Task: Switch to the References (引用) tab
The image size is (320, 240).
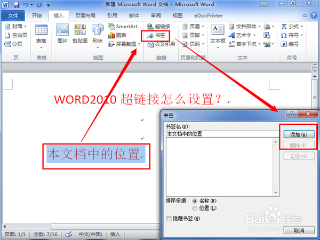Action: click(x=112, y=15)
